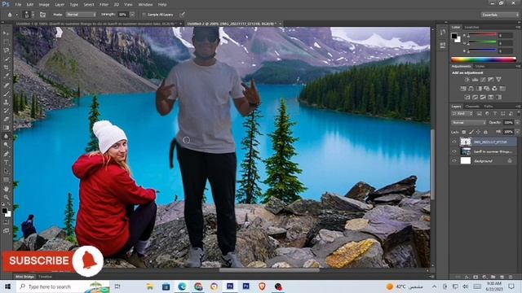Select the Eraser tool

[x=6, y=119]
